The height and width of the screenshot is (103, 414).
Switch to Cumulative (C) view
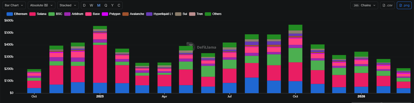click(x=119, y=5)
